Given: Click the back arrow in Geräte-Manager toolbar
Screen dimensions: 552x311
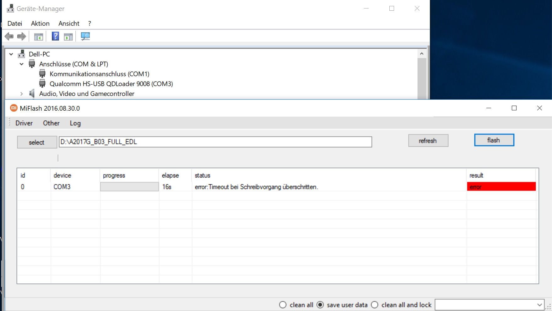Looking at the screenshot, I should point(9,36).
